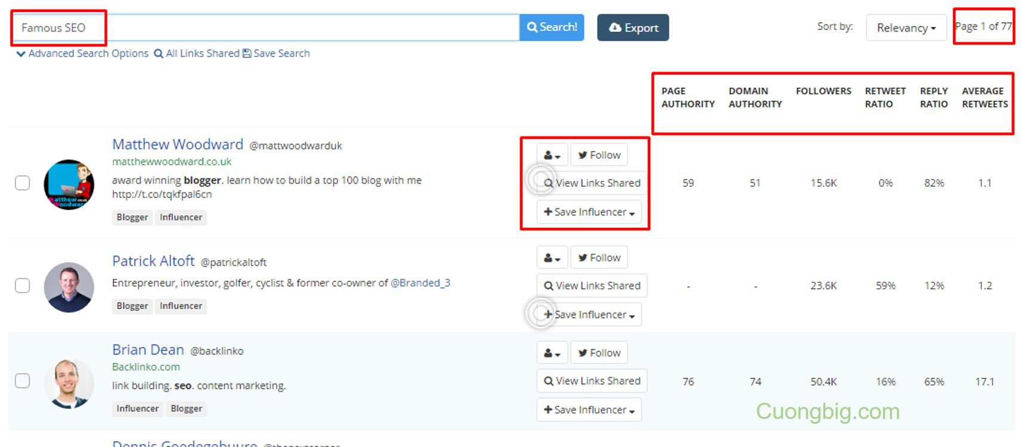Click the @mattwoodwarduk handle

(296, 146)
